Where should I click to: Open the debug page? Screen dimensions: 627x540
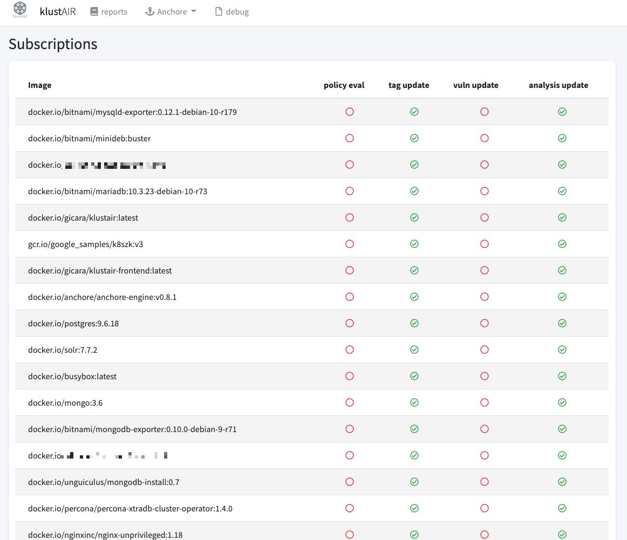(232, 11)
